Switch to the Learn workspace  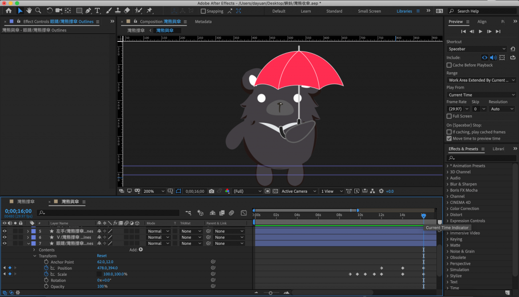click(x=306, y=11)
